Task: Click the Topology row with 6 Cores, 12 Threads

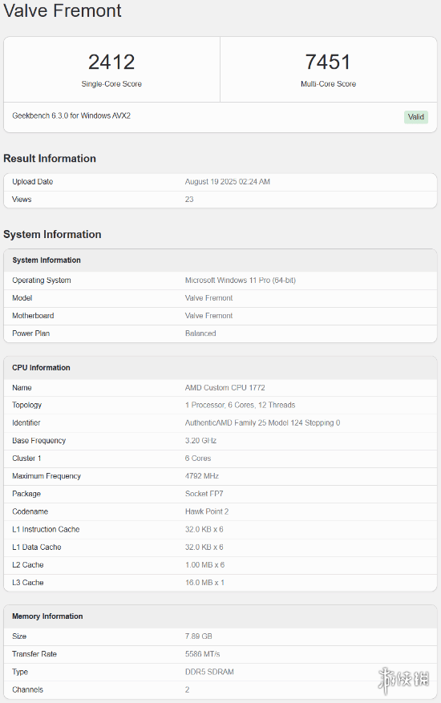Action: pos(220,406)
